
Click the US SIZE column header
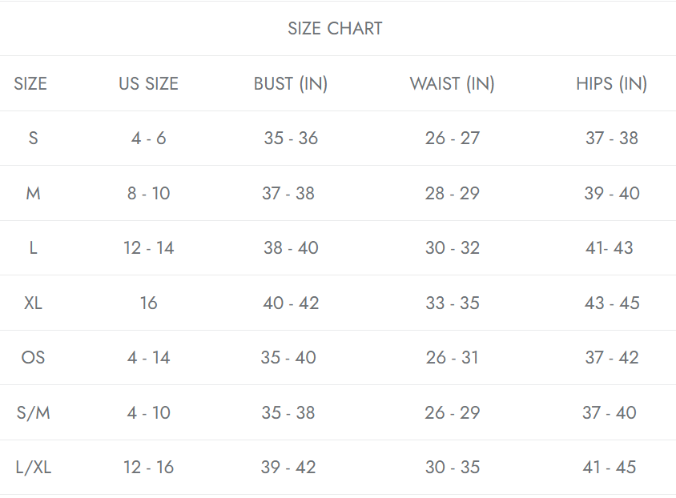pyautogui.click(x=148, y=83)
